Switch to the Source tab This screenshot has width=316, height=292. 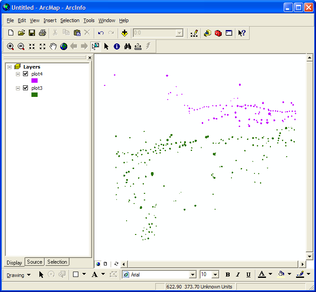35,262
